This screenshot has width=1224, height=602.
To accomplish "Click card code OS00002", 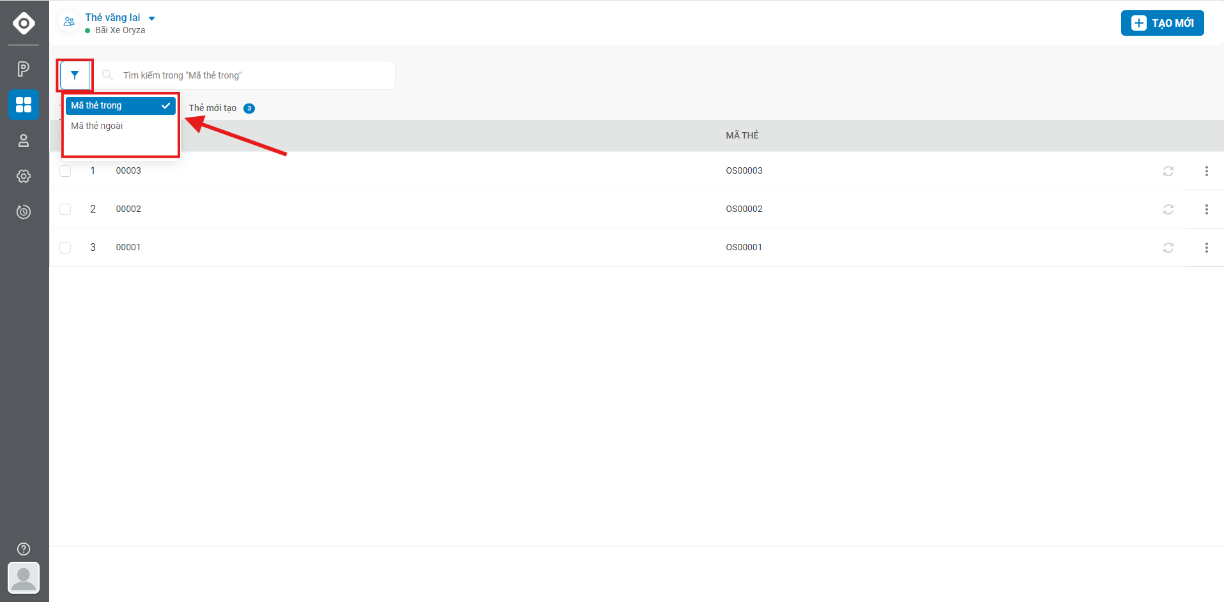I will (744, 209).
